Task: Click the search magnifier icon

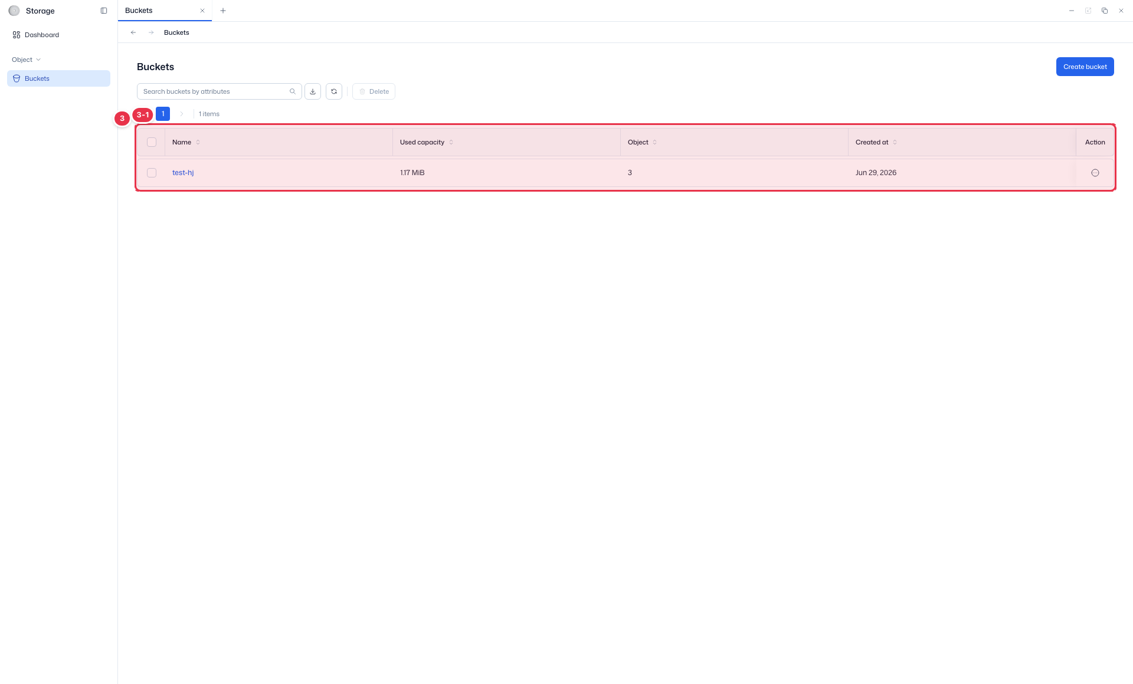Action: 293,91
